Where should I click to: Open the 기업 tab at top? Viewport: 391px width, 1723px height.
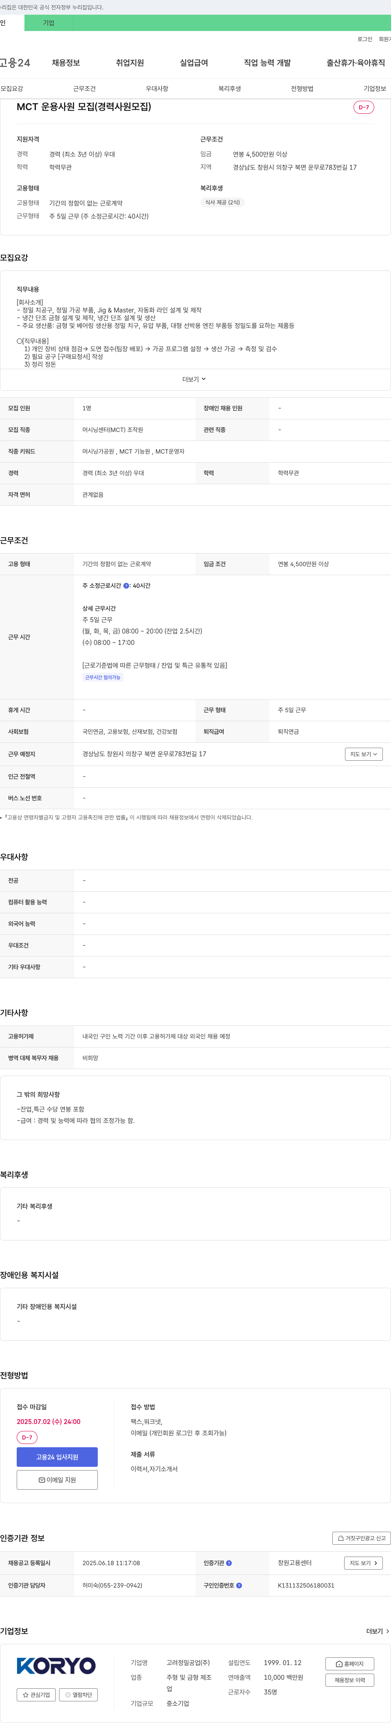[49, 23]
